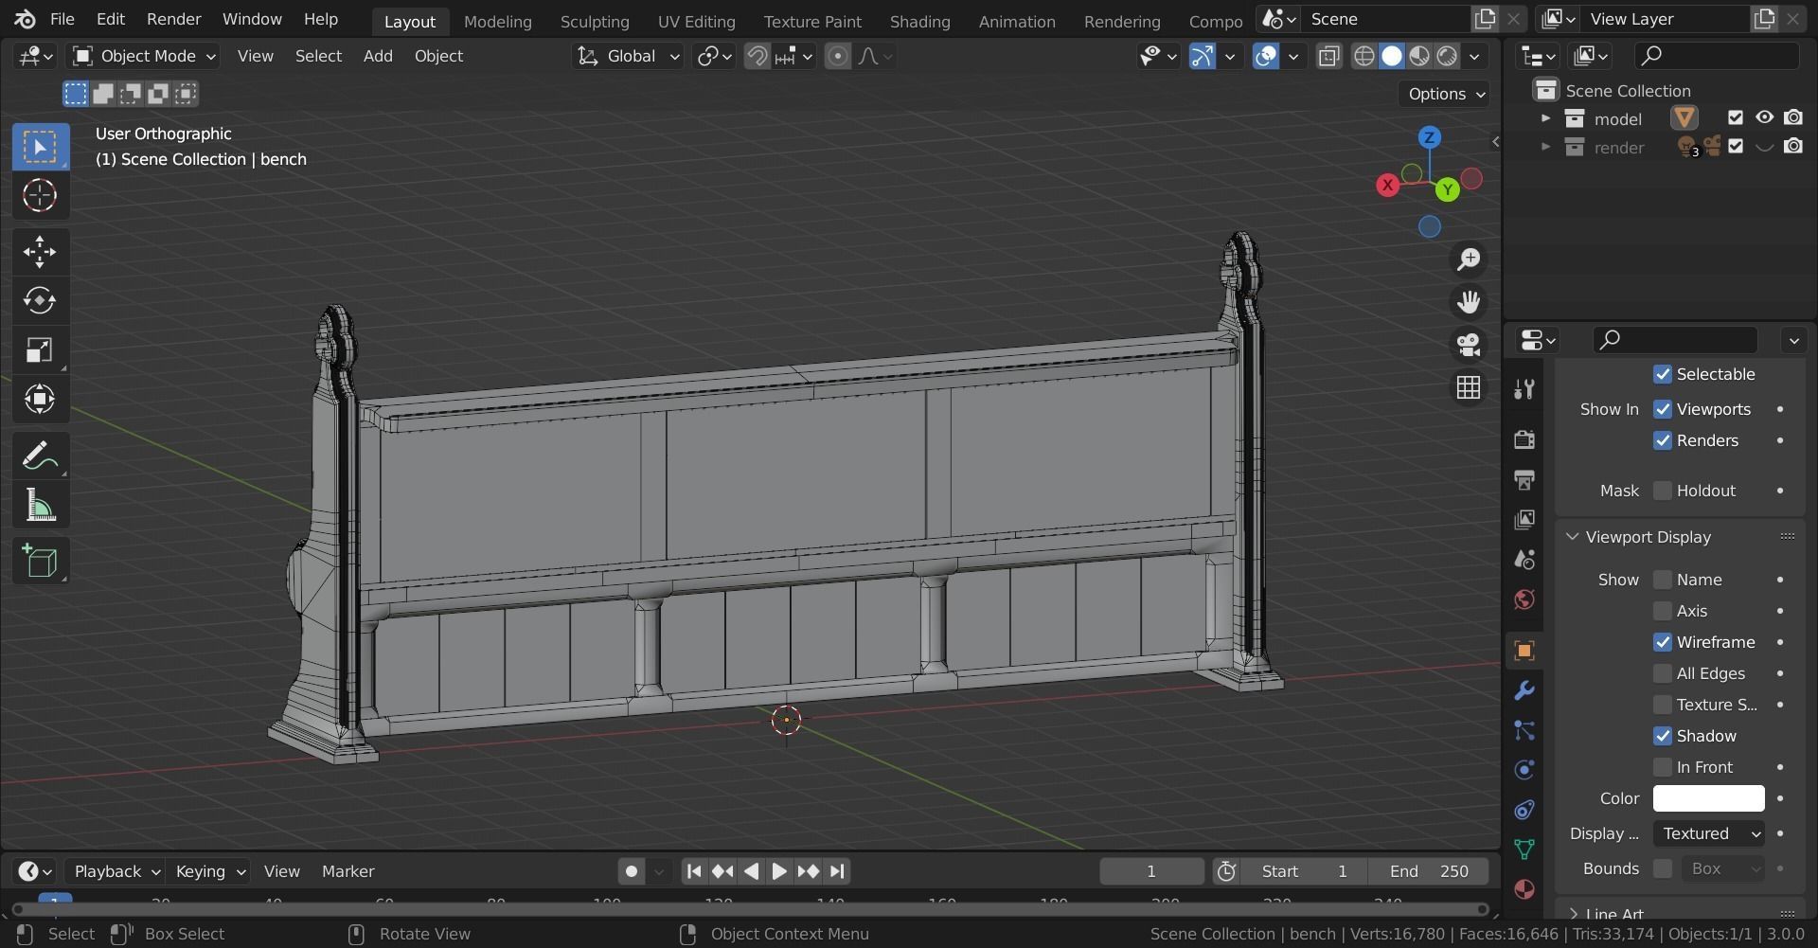The width and height of the screenshot is (1818, 948).
Task: Enable Show Name checkbox
Action: tap(1663, 580)
